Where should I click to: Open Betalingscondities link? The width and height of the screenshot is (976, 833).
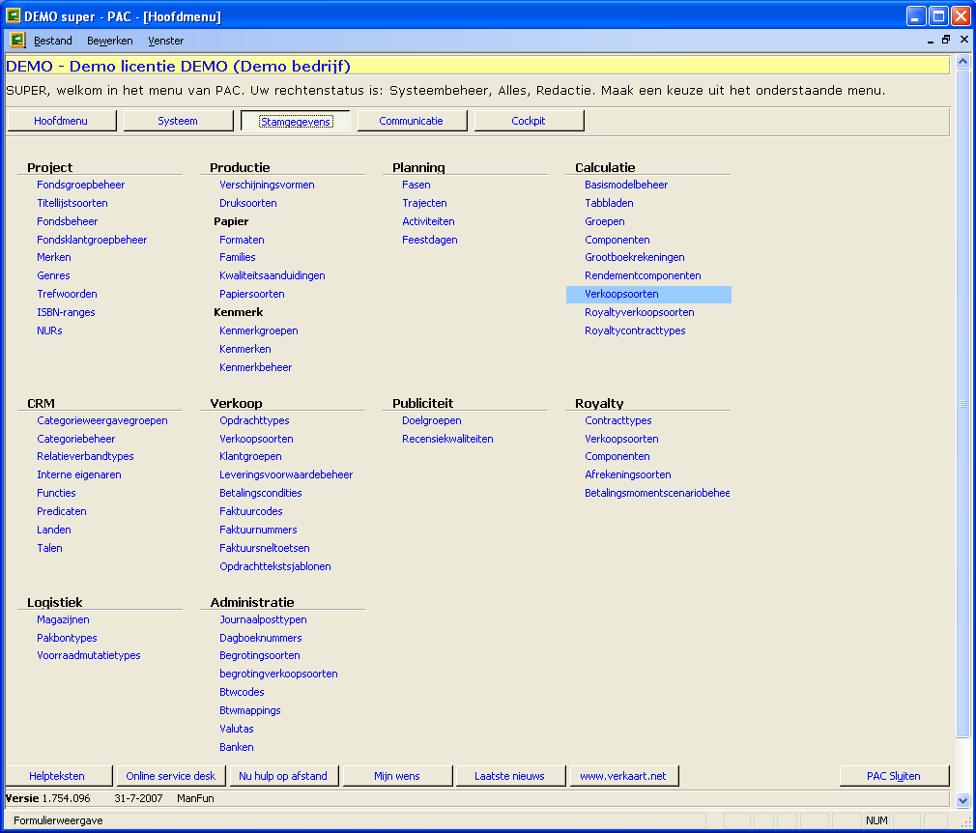point(261,493)
